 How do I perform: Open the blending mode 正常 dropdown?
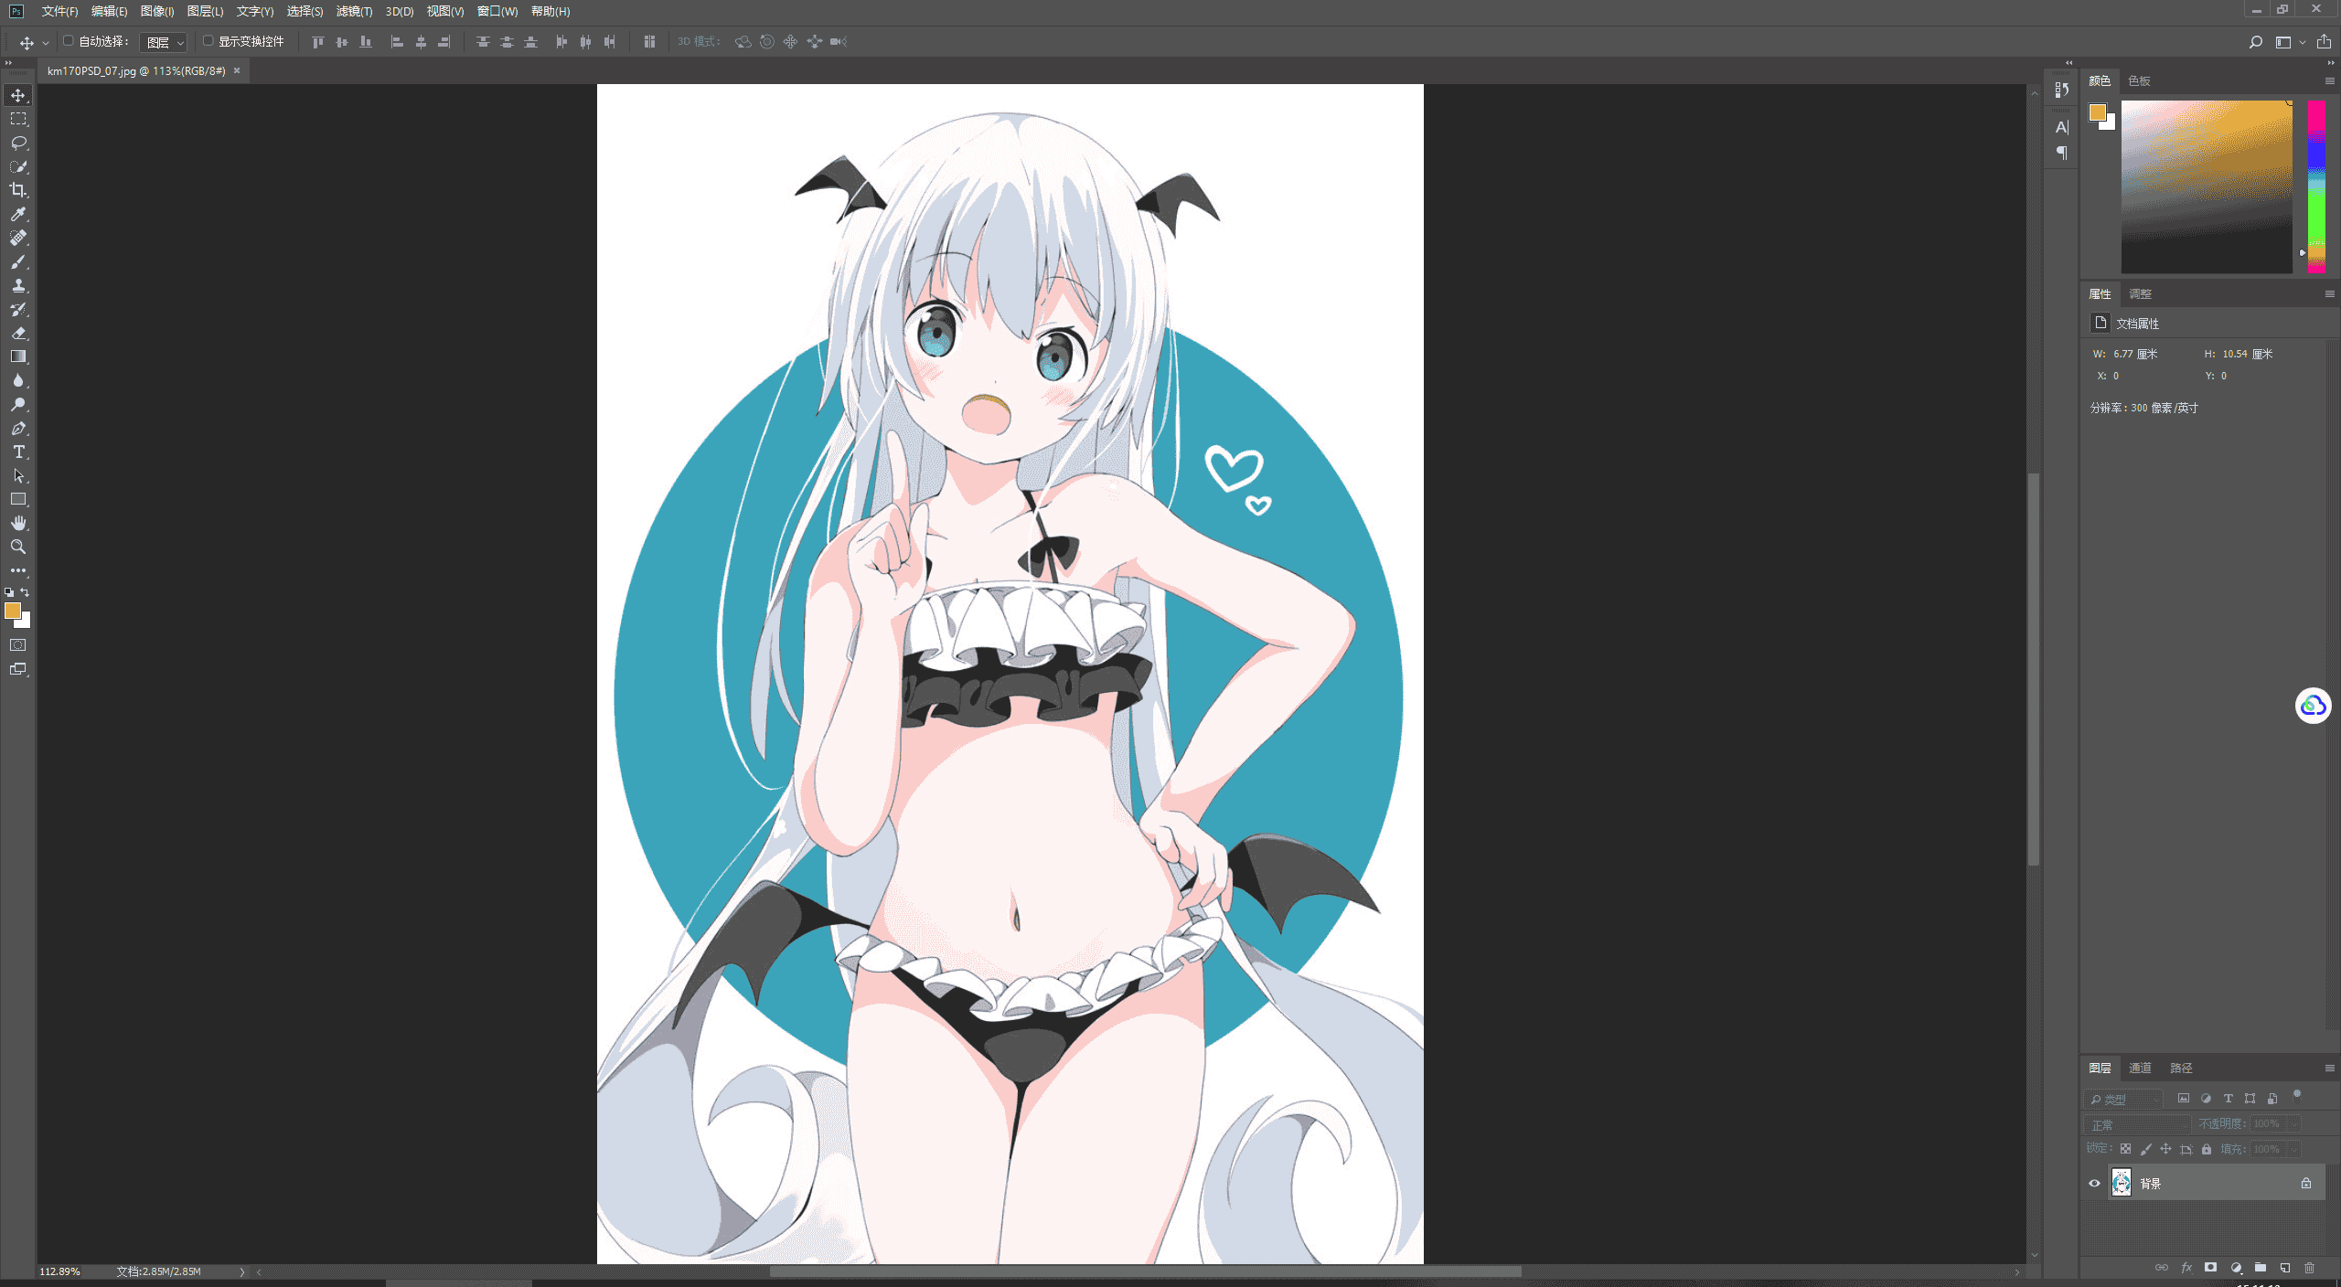[x=2138, y=1124]
